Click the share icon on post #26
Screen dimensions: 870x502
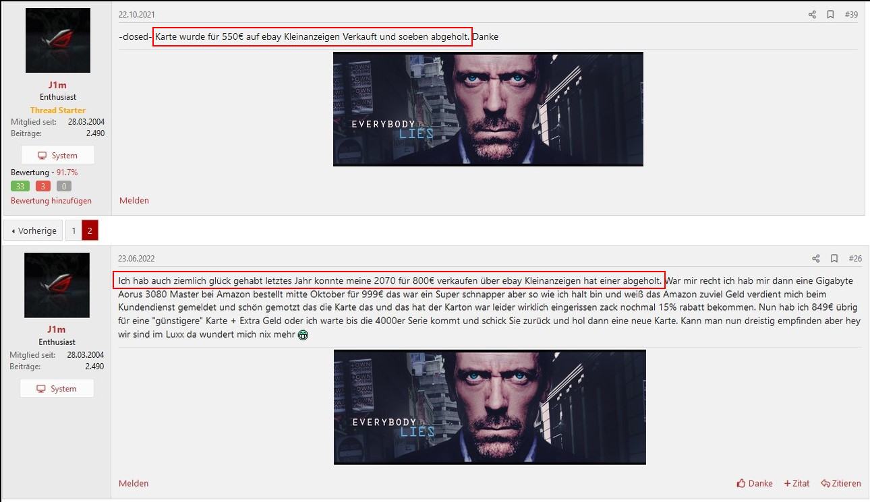(816, 258)
